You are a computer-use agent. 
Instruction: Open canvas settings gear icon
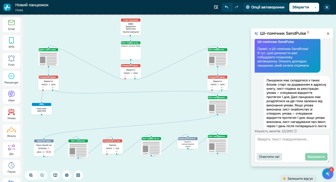tap(67, 175)
